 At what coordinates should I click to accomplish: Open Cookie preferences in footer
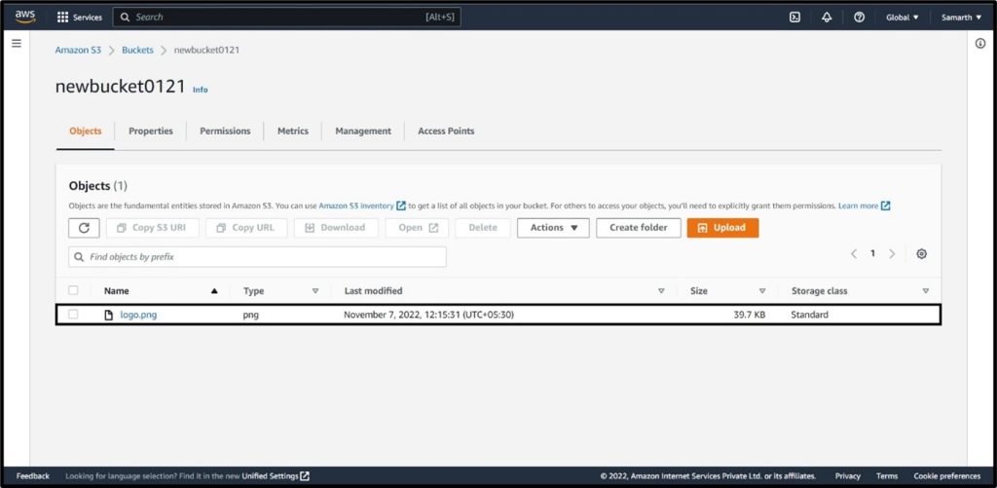946,476
